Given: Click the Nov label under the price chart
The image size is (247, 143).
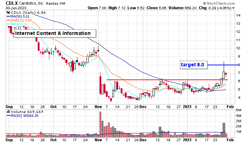Looking at the screenshot, I should tap(98, 107).
